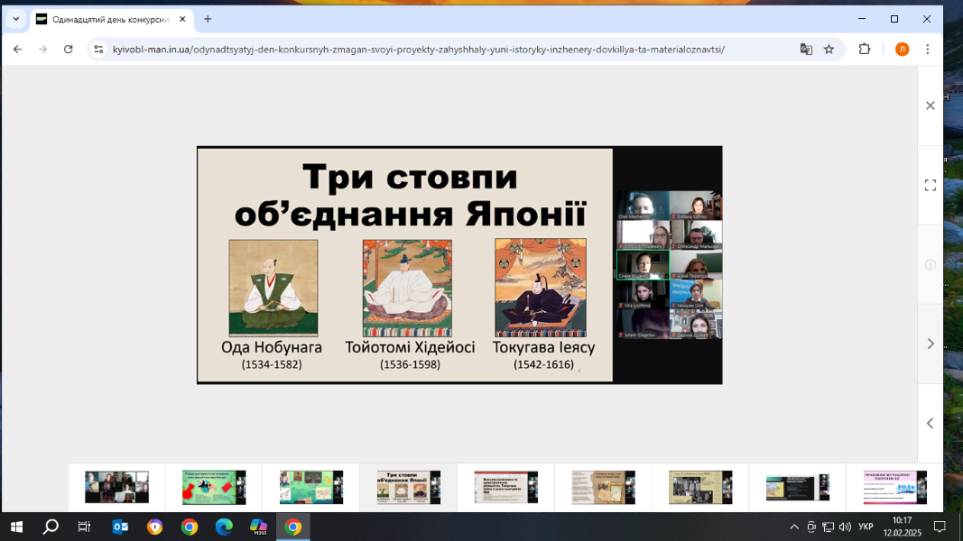The height and width of the screenshot is (541, 963).
Task: Expand the Chrome three-dot menu
Action: pos(928,50)
